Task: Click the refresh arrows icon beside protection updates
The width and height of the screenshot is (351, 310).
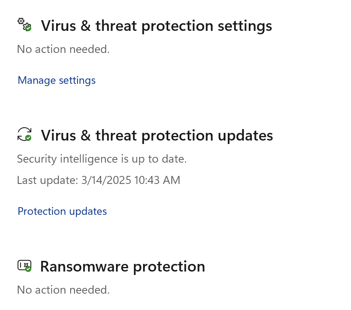Action: (24, 134)
